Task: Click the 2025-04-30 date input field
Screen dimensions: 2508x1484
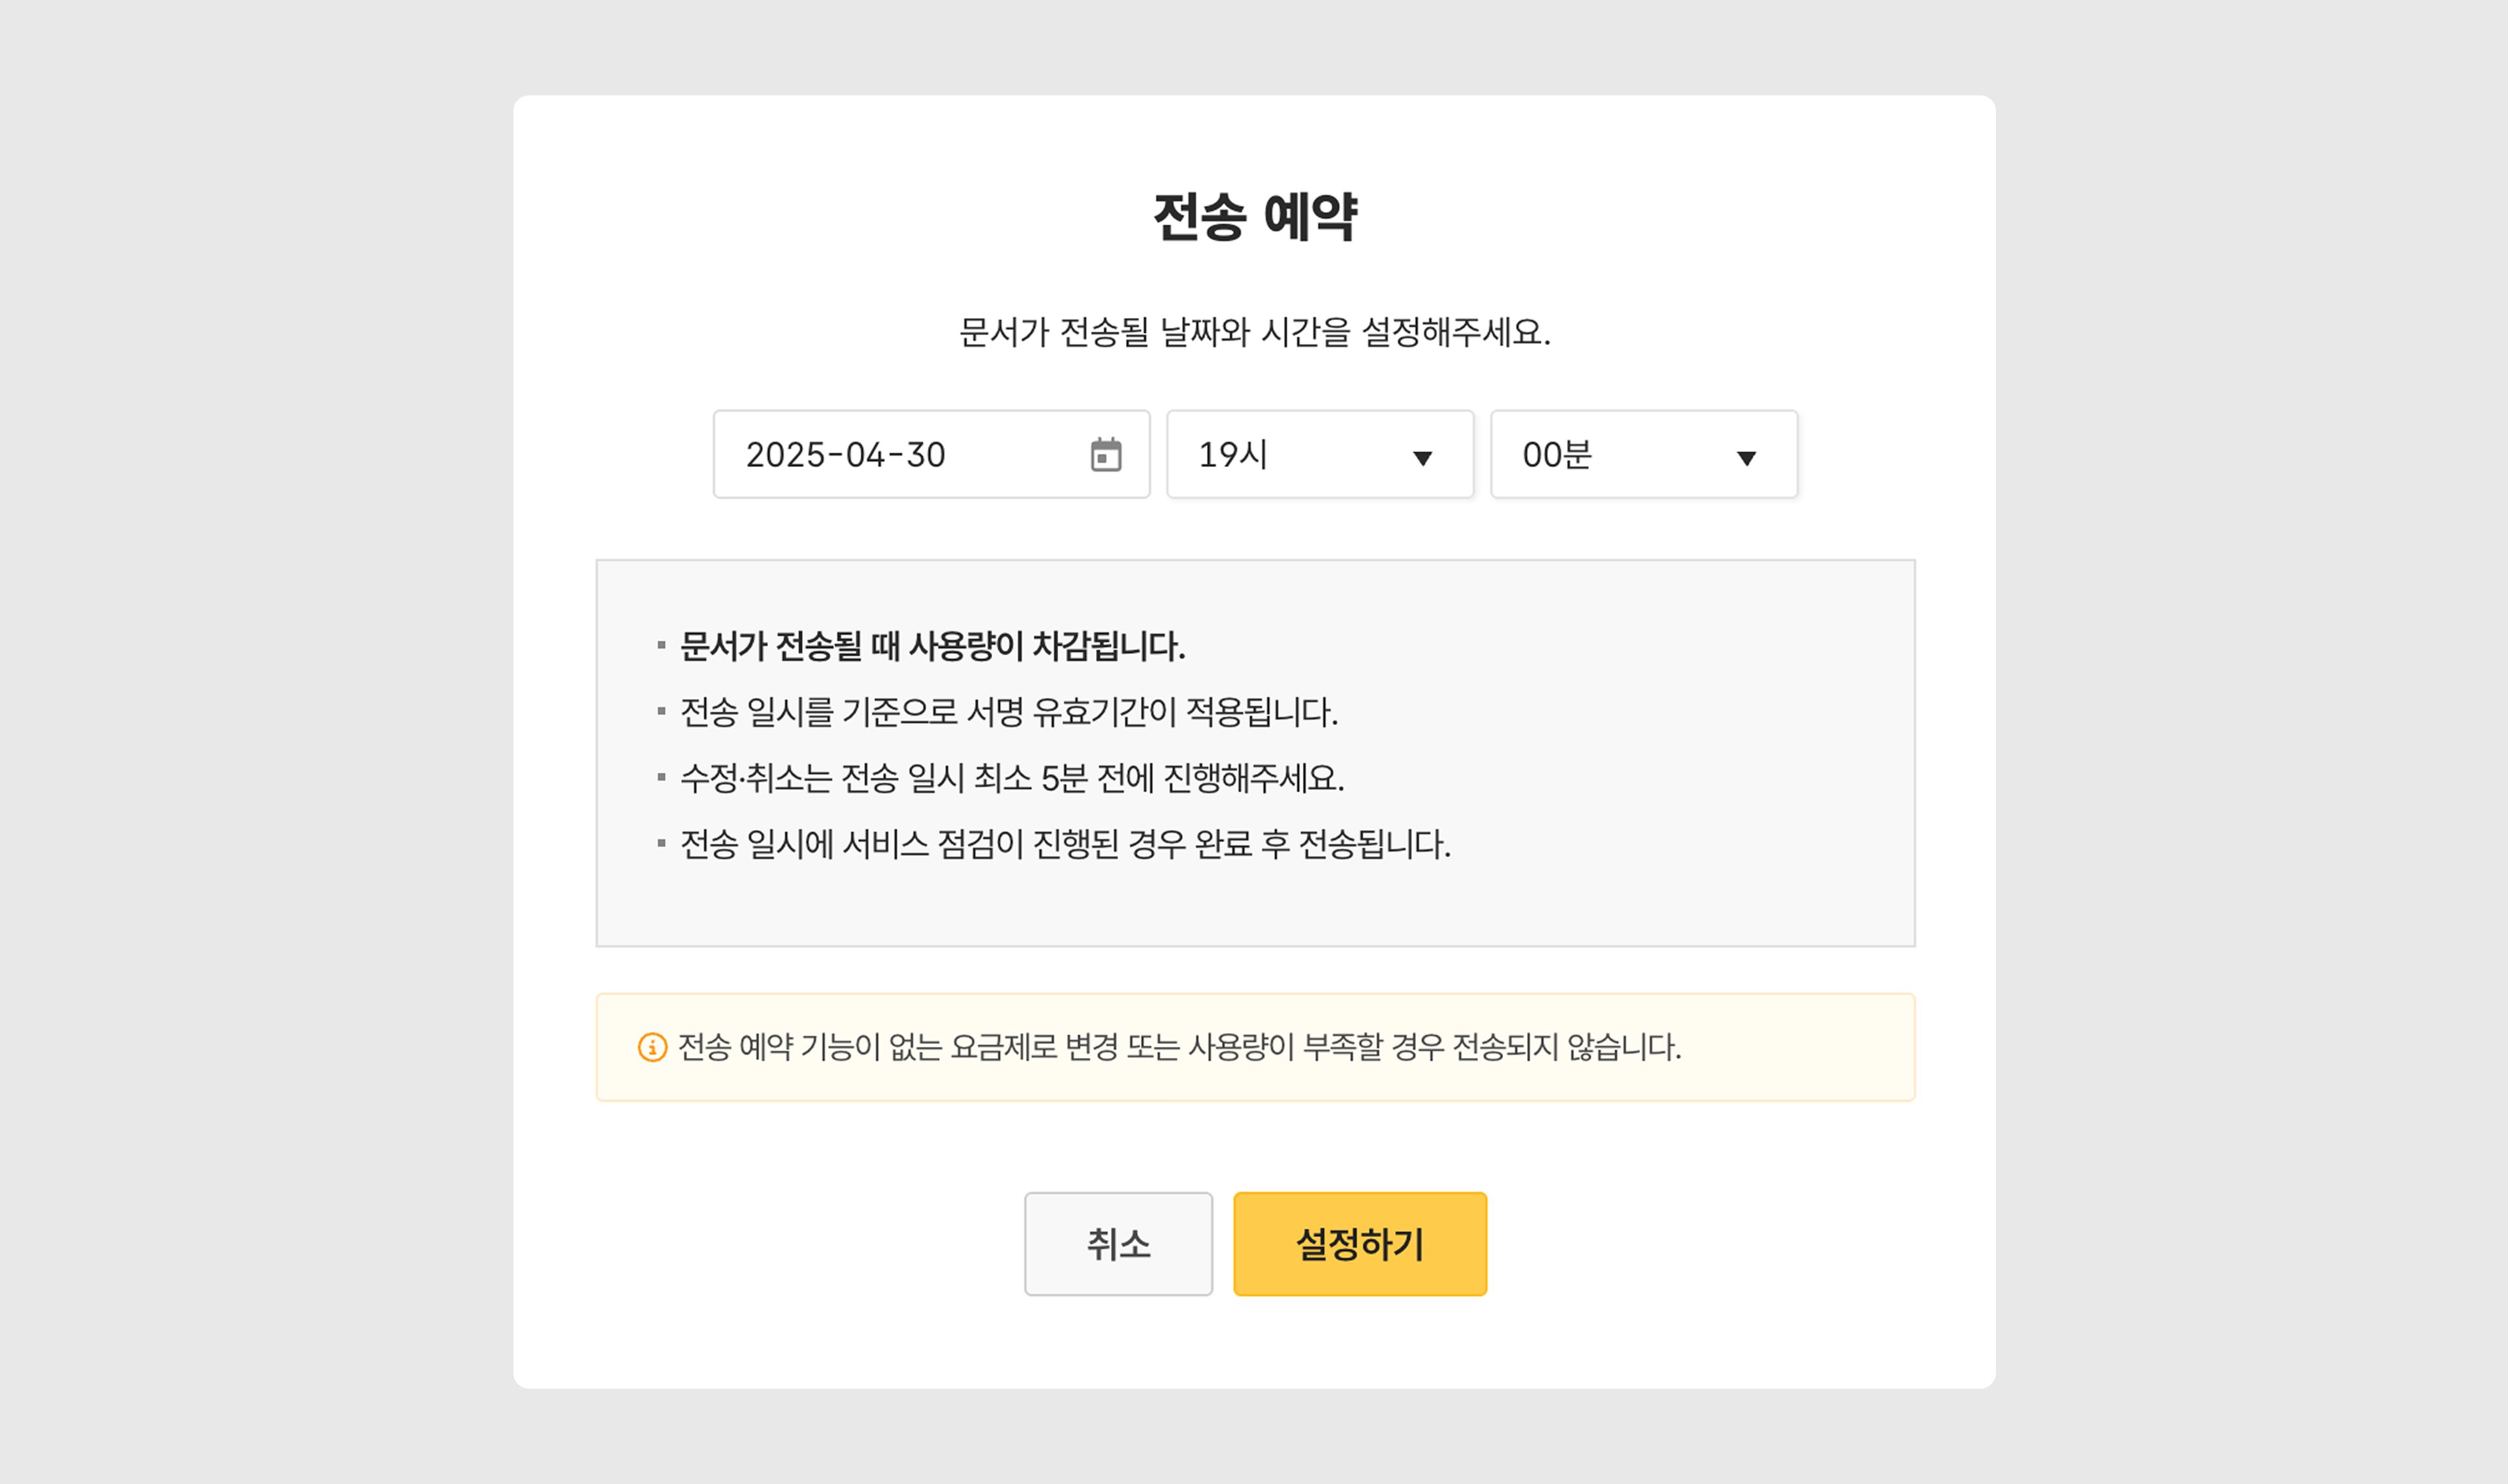Action: point(899,455)
